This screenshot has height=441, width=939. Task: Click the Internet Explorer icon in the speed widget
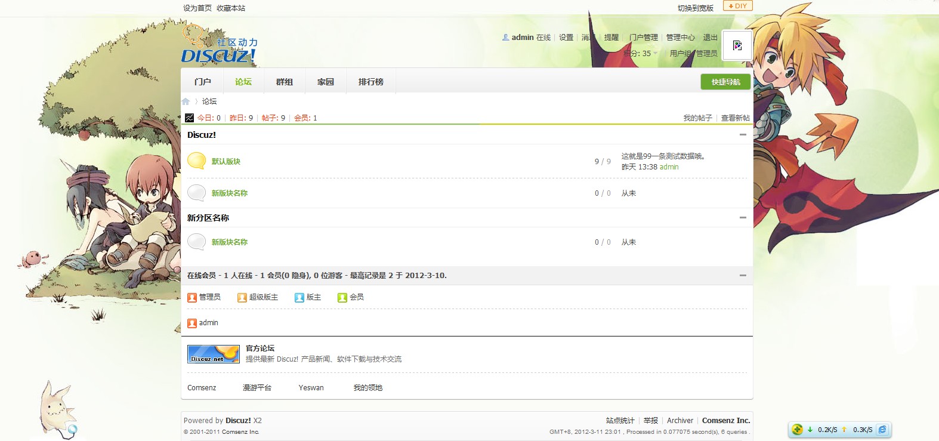click(882, 429)
